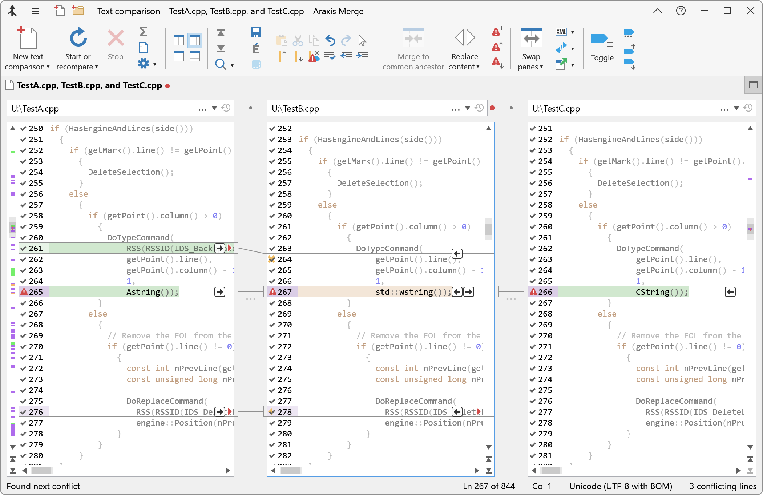Image resolution: width=763 pixels, height=495 pixels.
Task: Click the Sigma comparison summary icon
Action: [144, 32]
